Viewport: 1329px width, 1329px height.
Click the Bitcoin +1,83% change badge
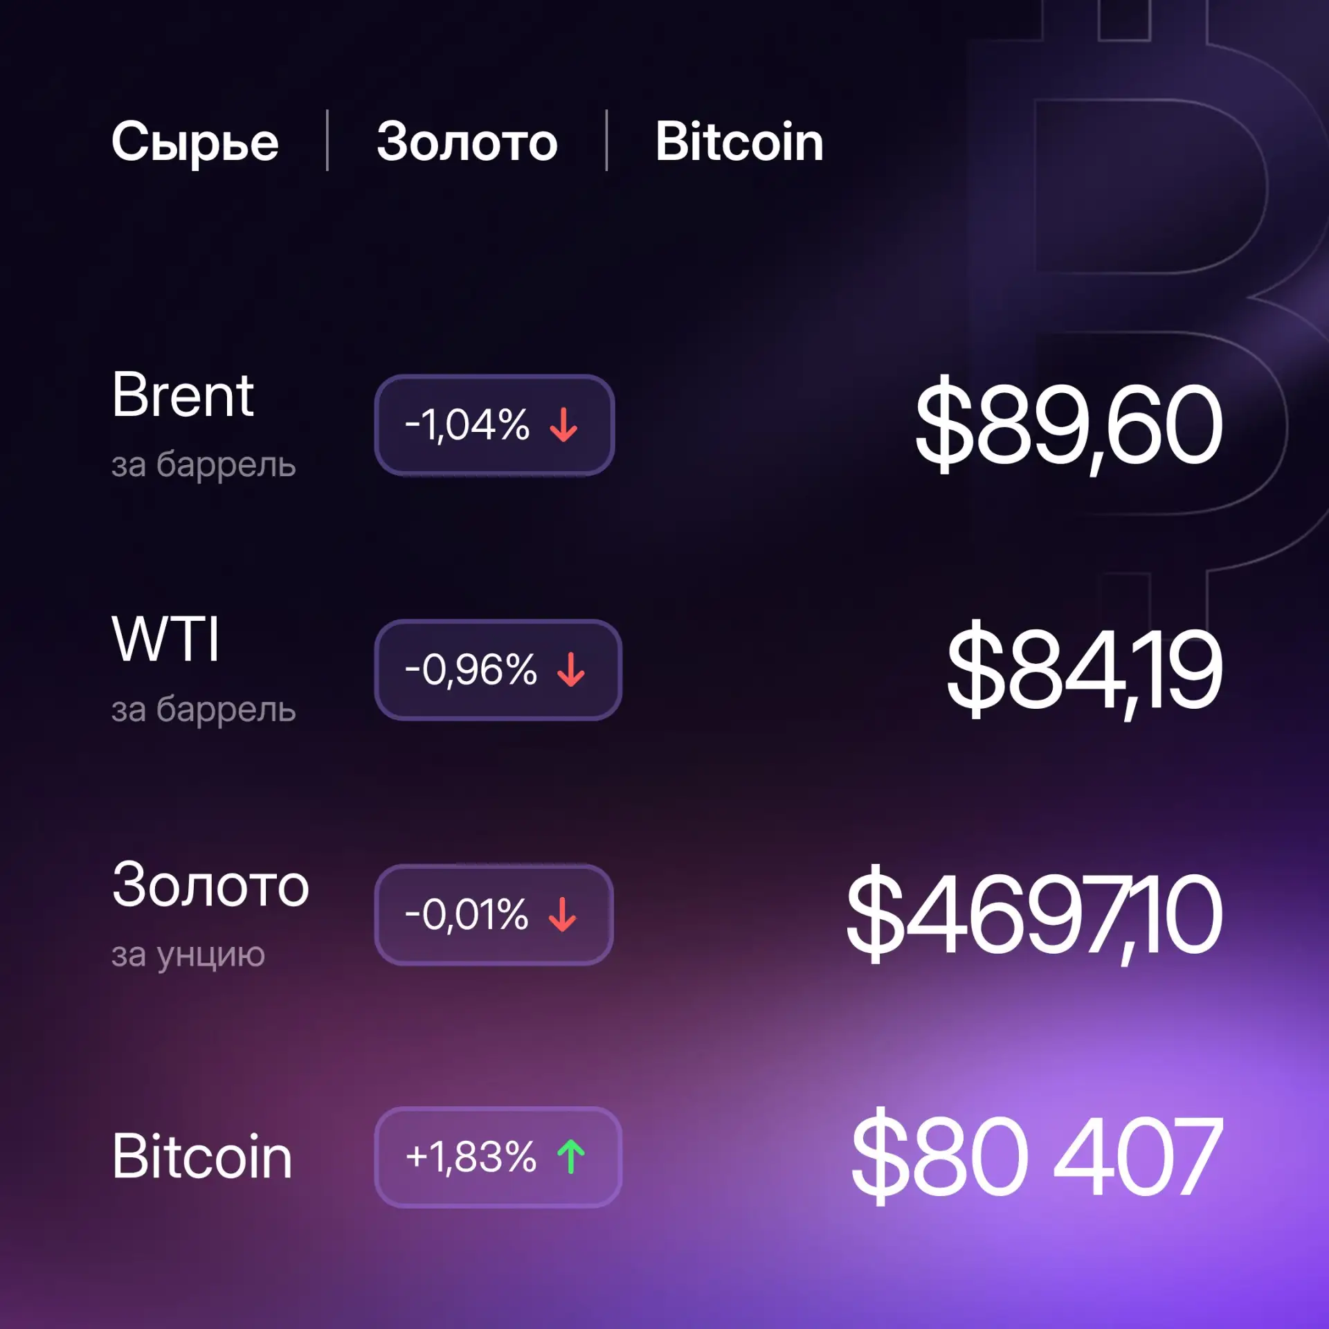(x=498, y=1157)
